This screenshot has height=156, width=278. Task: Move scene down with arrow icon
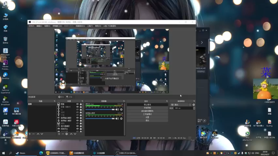click(x=42, y=134)
